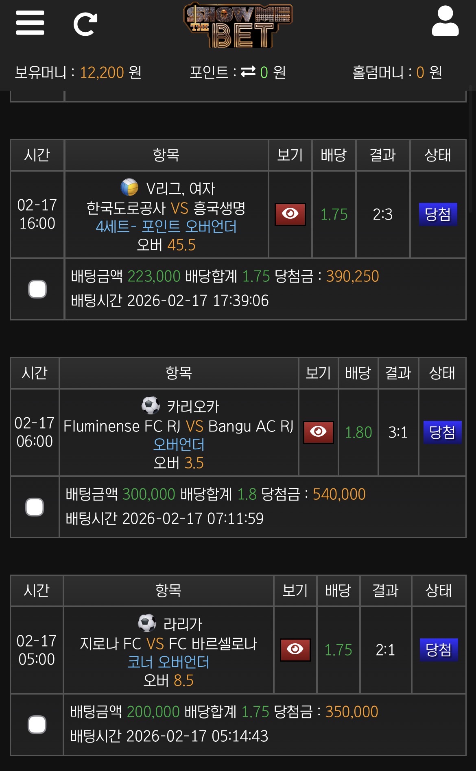
Task: Tick the checkbox for the 200,000 bet
Action: tap(37, 725)
